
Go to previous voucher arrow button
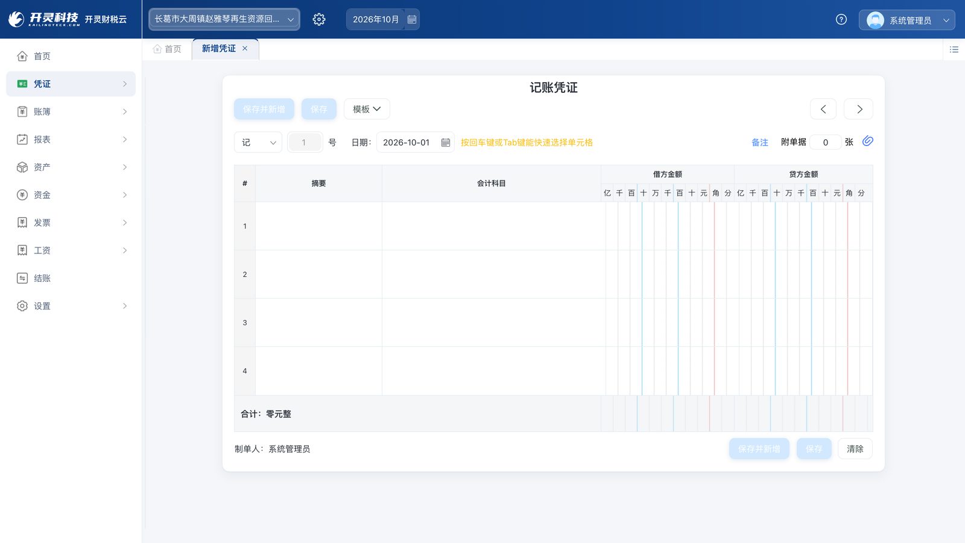tap(823, 109)
